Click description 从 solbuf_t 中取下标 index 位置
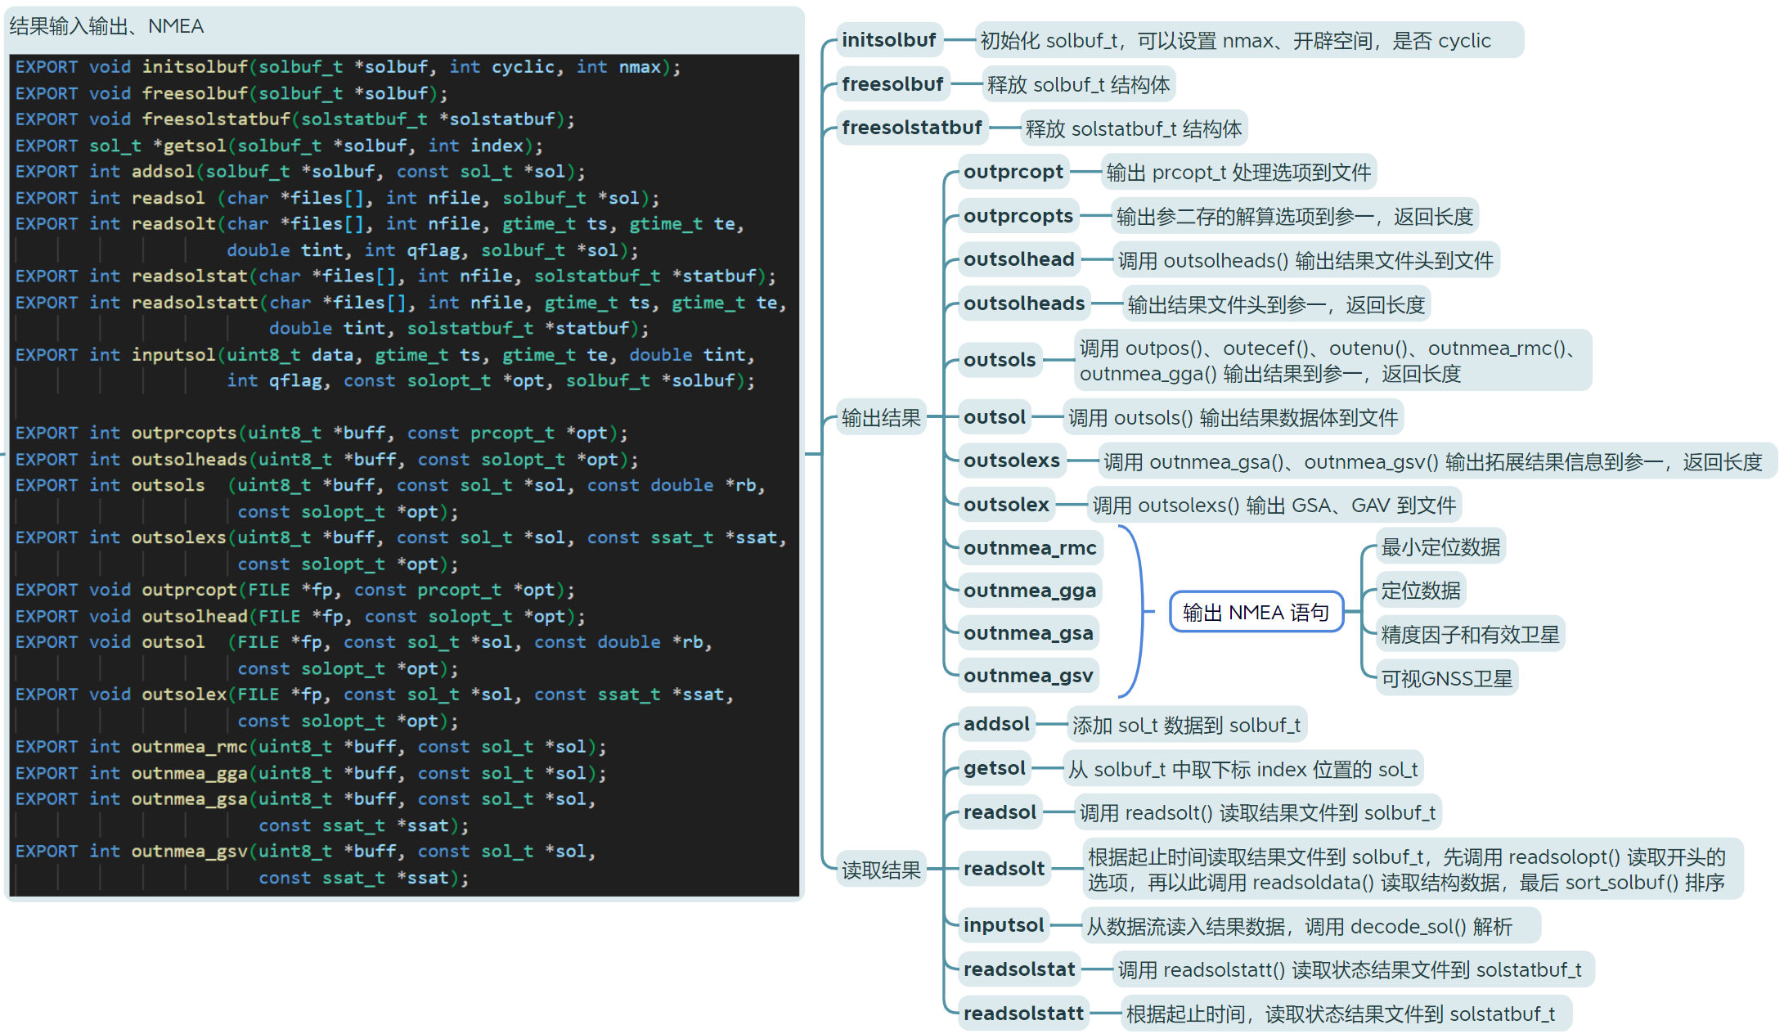1784x1034 pixels. (1243, 769)
